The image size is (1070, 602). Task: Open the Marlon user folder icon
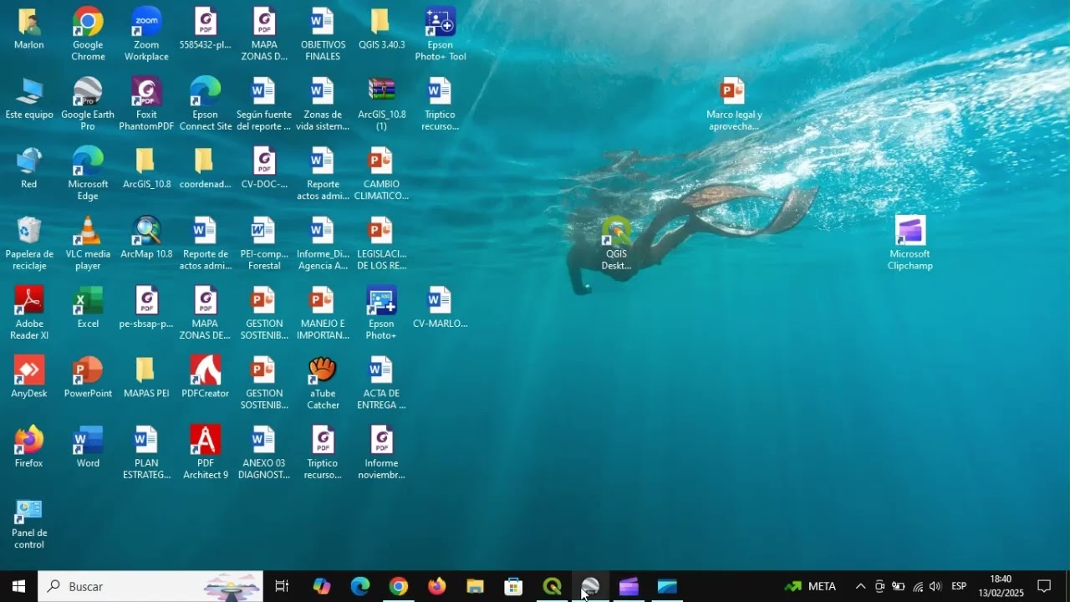29,29
